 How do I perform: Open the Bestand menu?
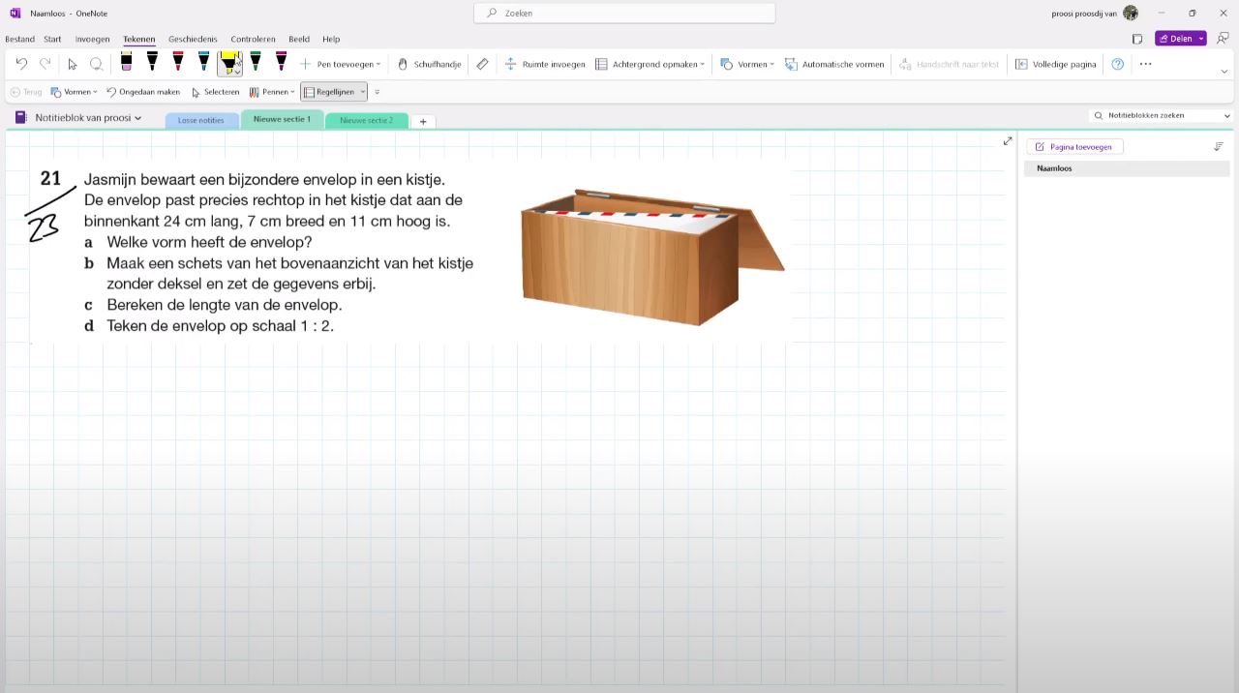(19, 39)
